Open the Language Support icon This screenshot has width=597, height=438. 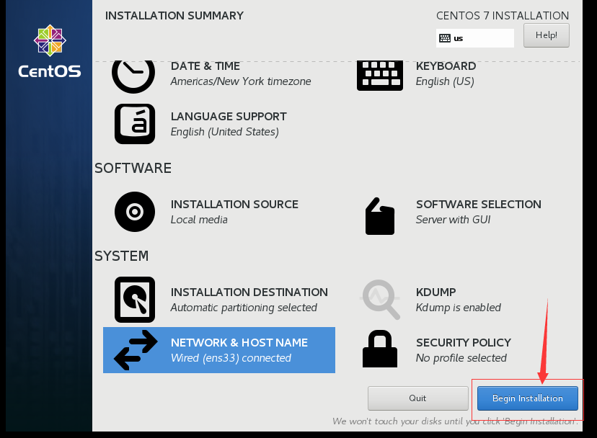pos(135,124)
